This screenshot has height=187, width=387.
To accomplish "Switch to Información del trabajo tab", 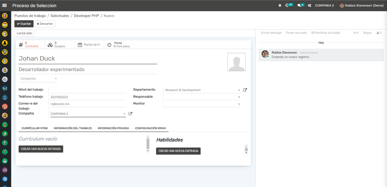I will [73, 128].
